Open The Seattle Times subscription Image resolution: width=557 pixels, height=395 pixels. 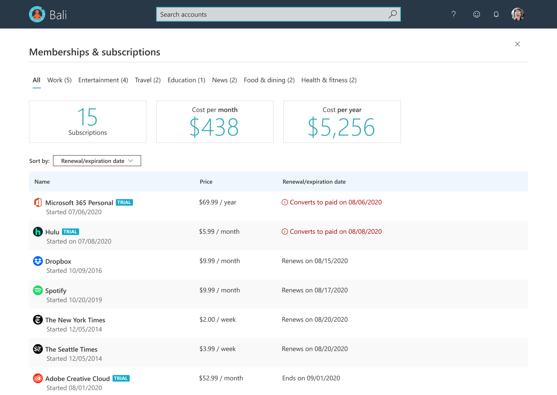point(71,349)
